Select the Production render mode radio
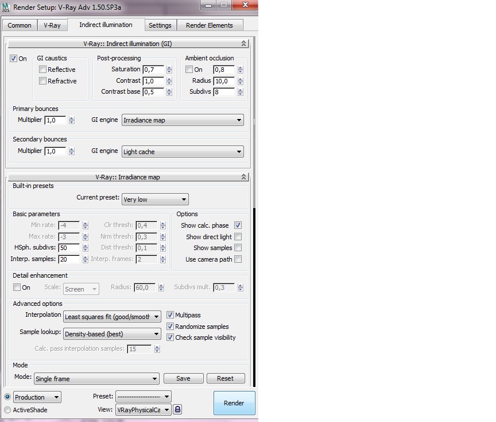 click(x=7, y=397)
